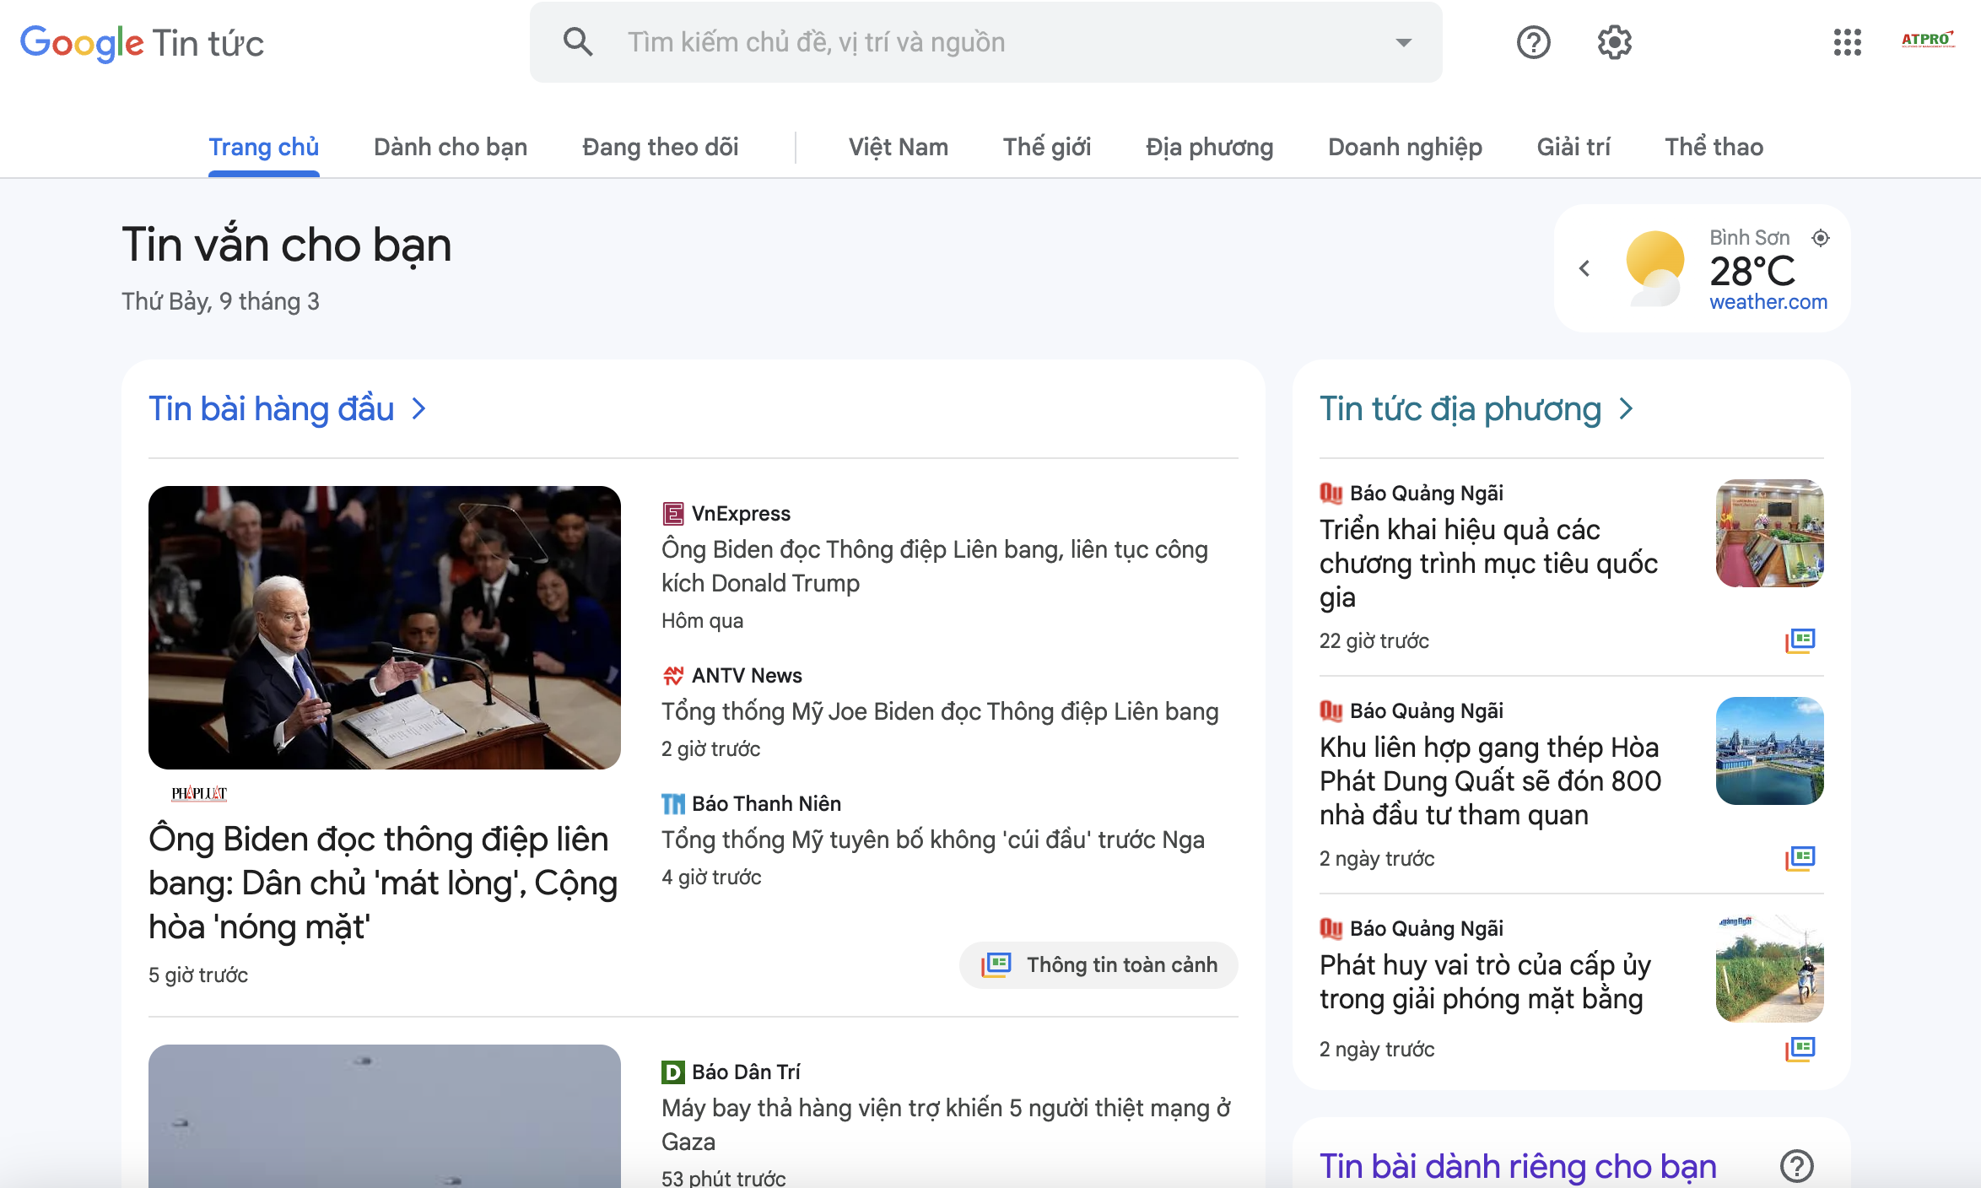Image resolution: width=1981 pixels, height=1188 pixels.
Task: Click meeting room thumbnail for Triển khai article
Action: pos(1769,533)
